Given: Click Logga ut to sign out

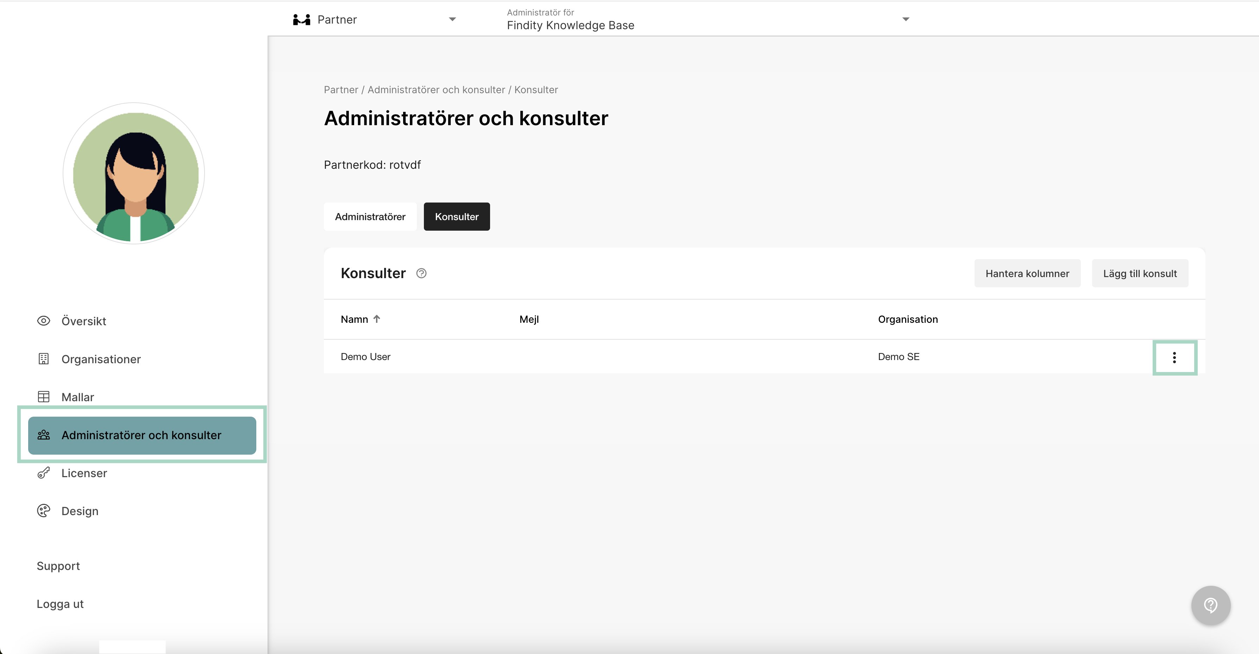Looking at the screenshot, I should [x=60, y=604].
